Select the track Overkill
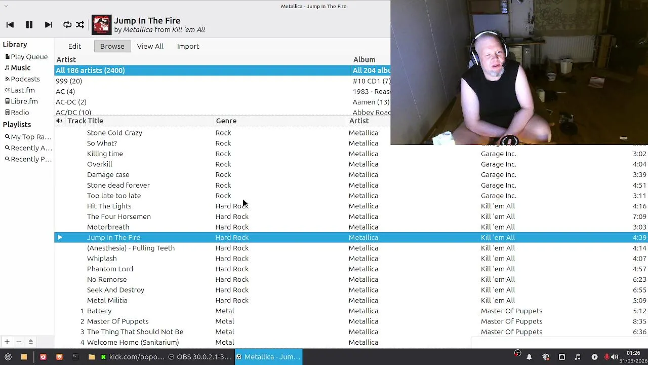The height and width of the screenshot is (365, 648). click(99, 164)
